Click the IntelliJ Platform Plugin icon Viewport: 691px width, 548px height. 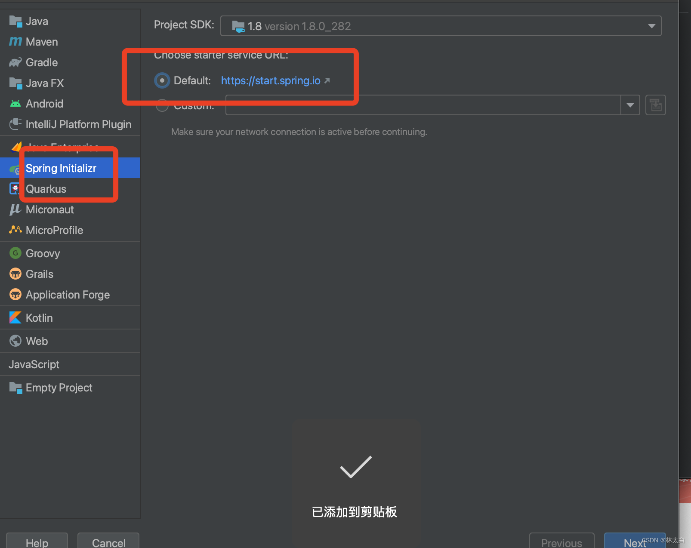(15, 124)
